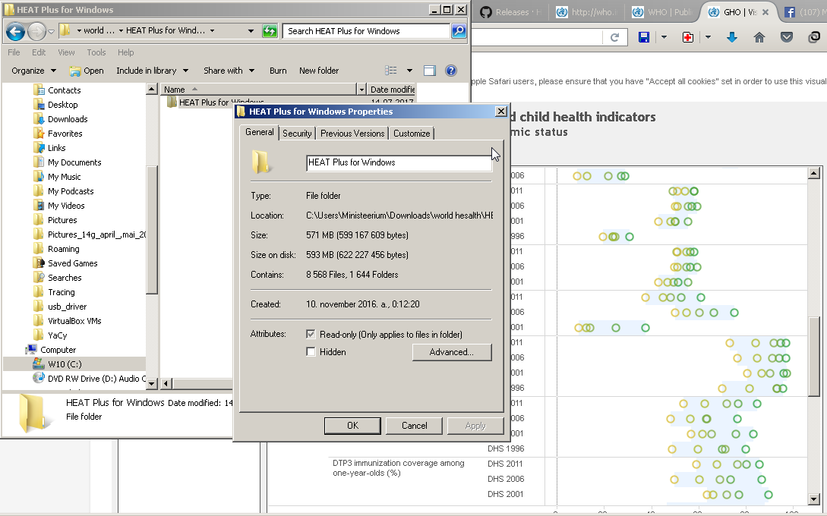Viewport: 827px width, 516px height.
Task: Click Cancel in the Properties dialog
Action: [414, 426]
